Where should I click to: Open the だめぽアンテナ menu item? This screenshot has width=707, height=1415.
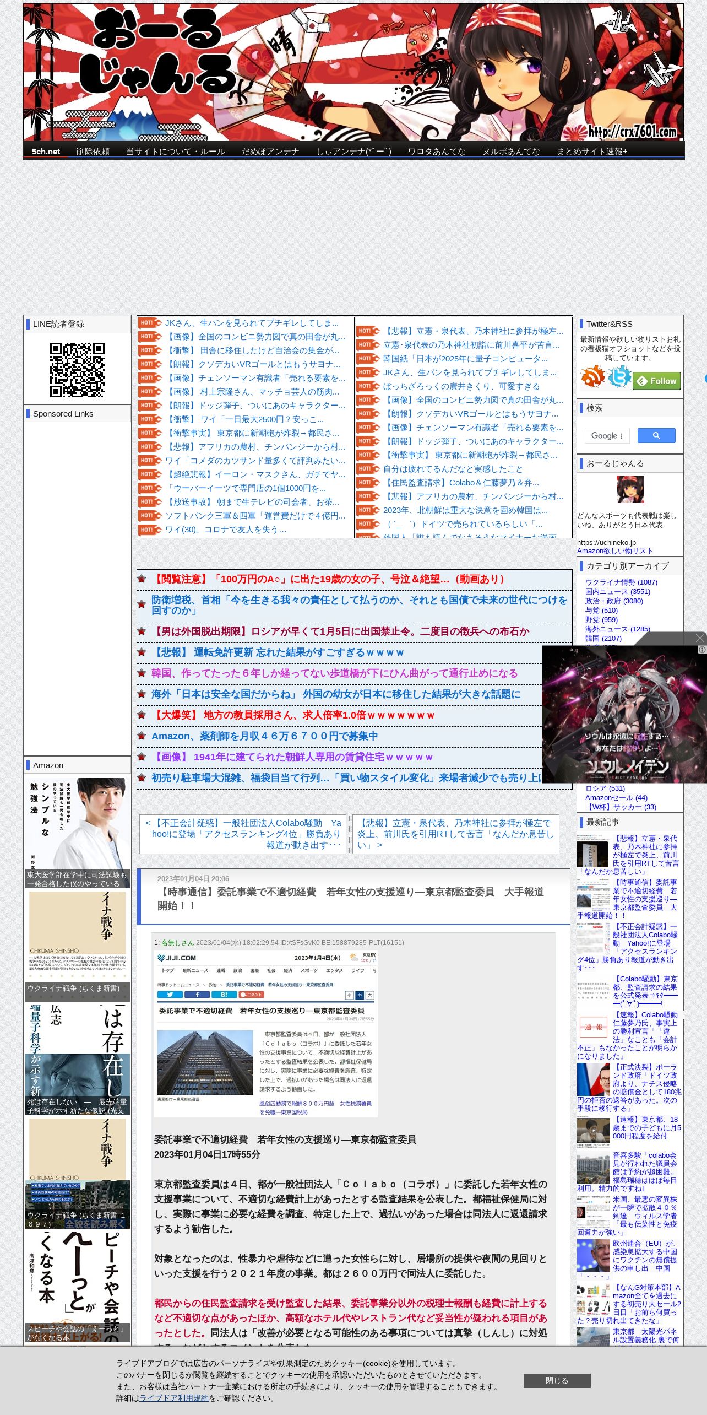tap(270, 152)
